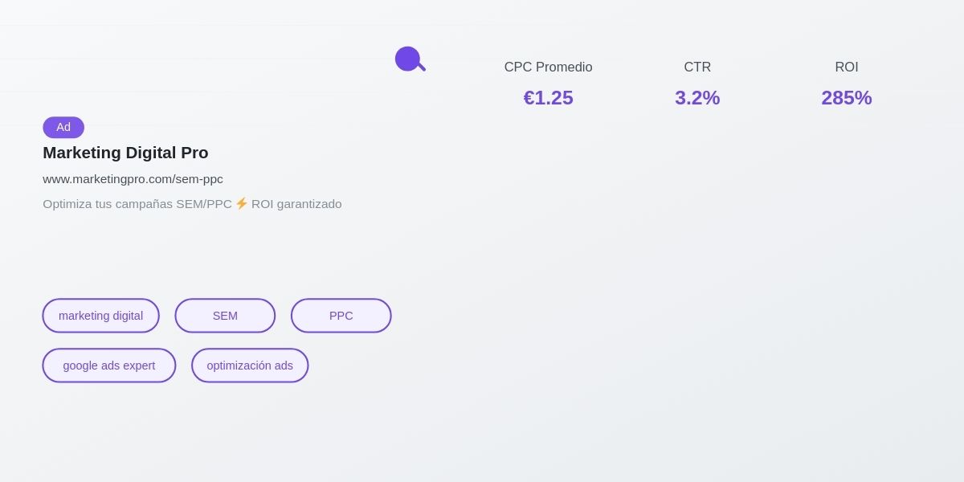The width and height of the screenshot is (964, 482).
Task: Click the 3.2% CTR value
Action: tap(697, 98)
